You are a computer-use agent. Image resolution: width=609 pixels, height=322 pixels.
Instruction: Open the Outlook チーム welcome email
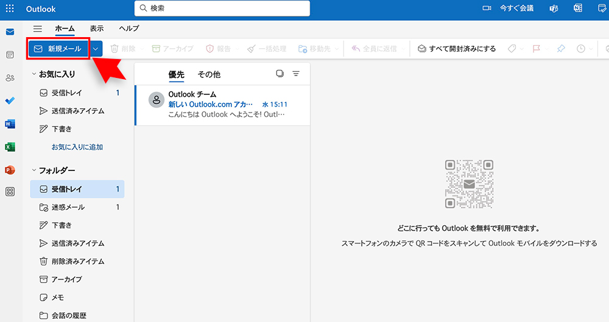pyautogui.click(x=222, y=105)
